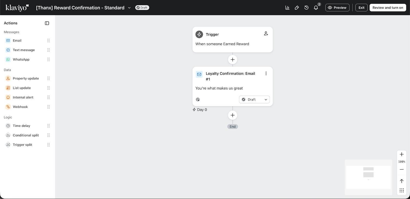This screenshot has width=410, height=199.
Task: Click the fit-to-top arrow icon
Action: [x=402, y=181]
